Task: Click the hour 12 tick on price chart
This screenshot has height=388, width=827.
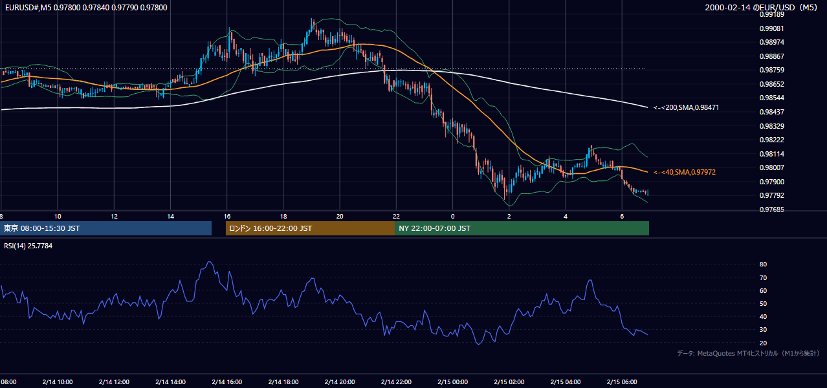Action: coord(114,216)
